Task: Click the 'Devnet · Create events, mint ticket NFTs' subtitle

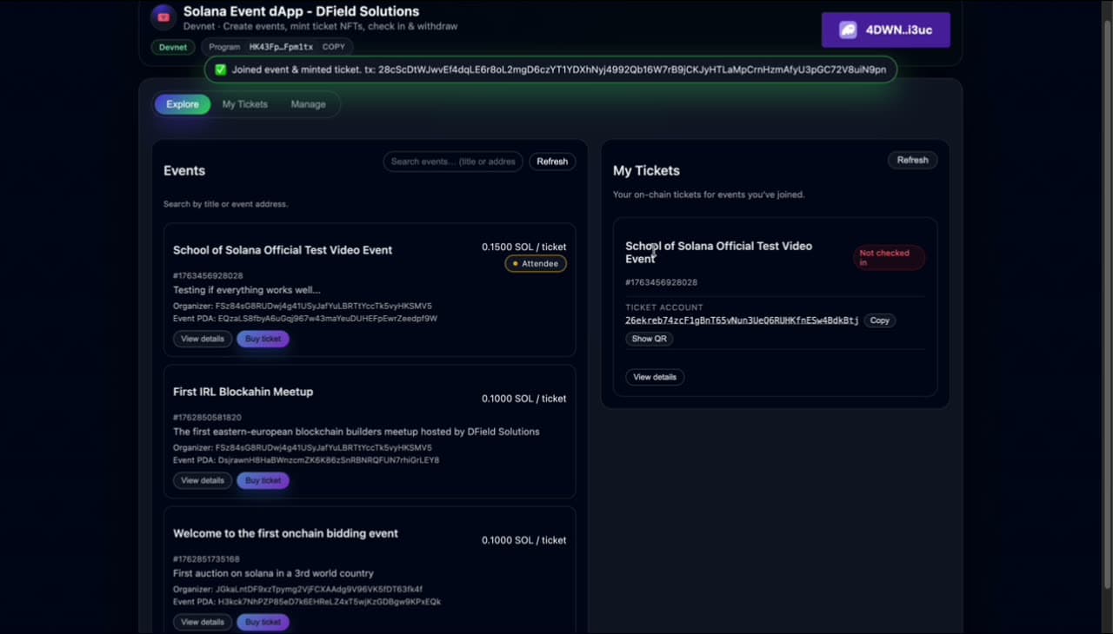Action: tap(321, 26)
